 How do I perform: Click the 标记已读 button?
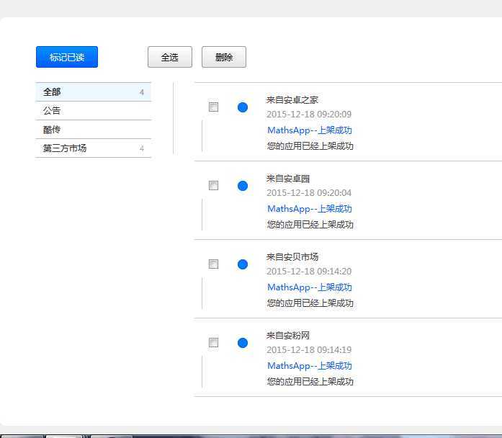(67, 57)
